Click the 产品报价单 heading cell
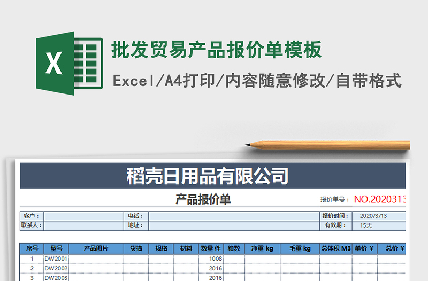This screenshot has width=428, height=281. (203, 200)
